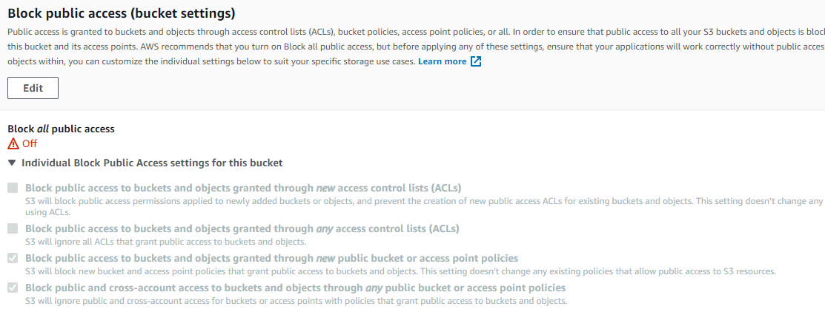Toggle checkbox for public and cross-account access
The width and height of the screenshot is (825, 326).
(13, 288)
